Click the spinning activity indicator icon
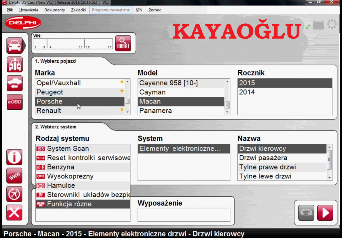This screenshot has width=342, height=238. (332, 24)
